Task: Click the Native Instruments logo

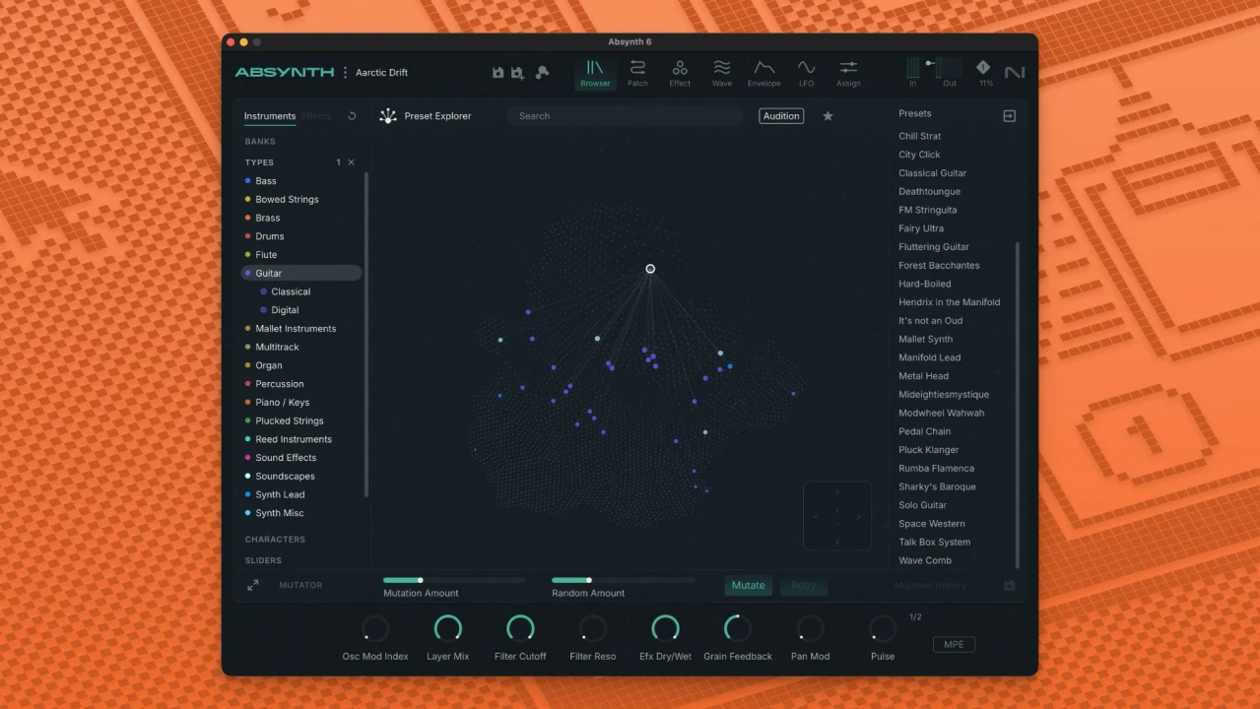Action: 1014,73
